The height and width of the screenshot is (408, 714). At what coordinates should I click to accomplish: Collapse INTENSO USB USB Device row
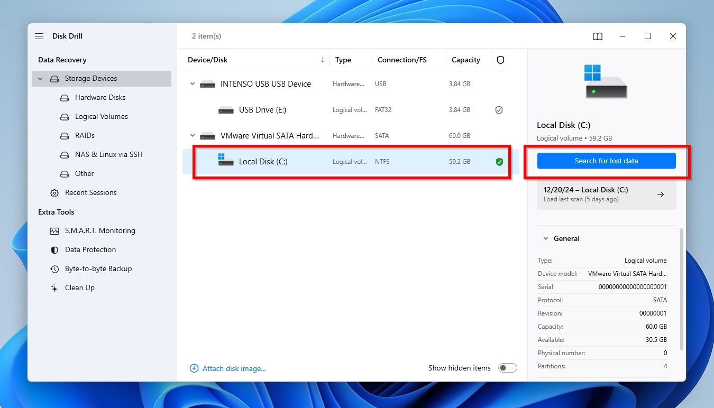[x=193, y=84]
